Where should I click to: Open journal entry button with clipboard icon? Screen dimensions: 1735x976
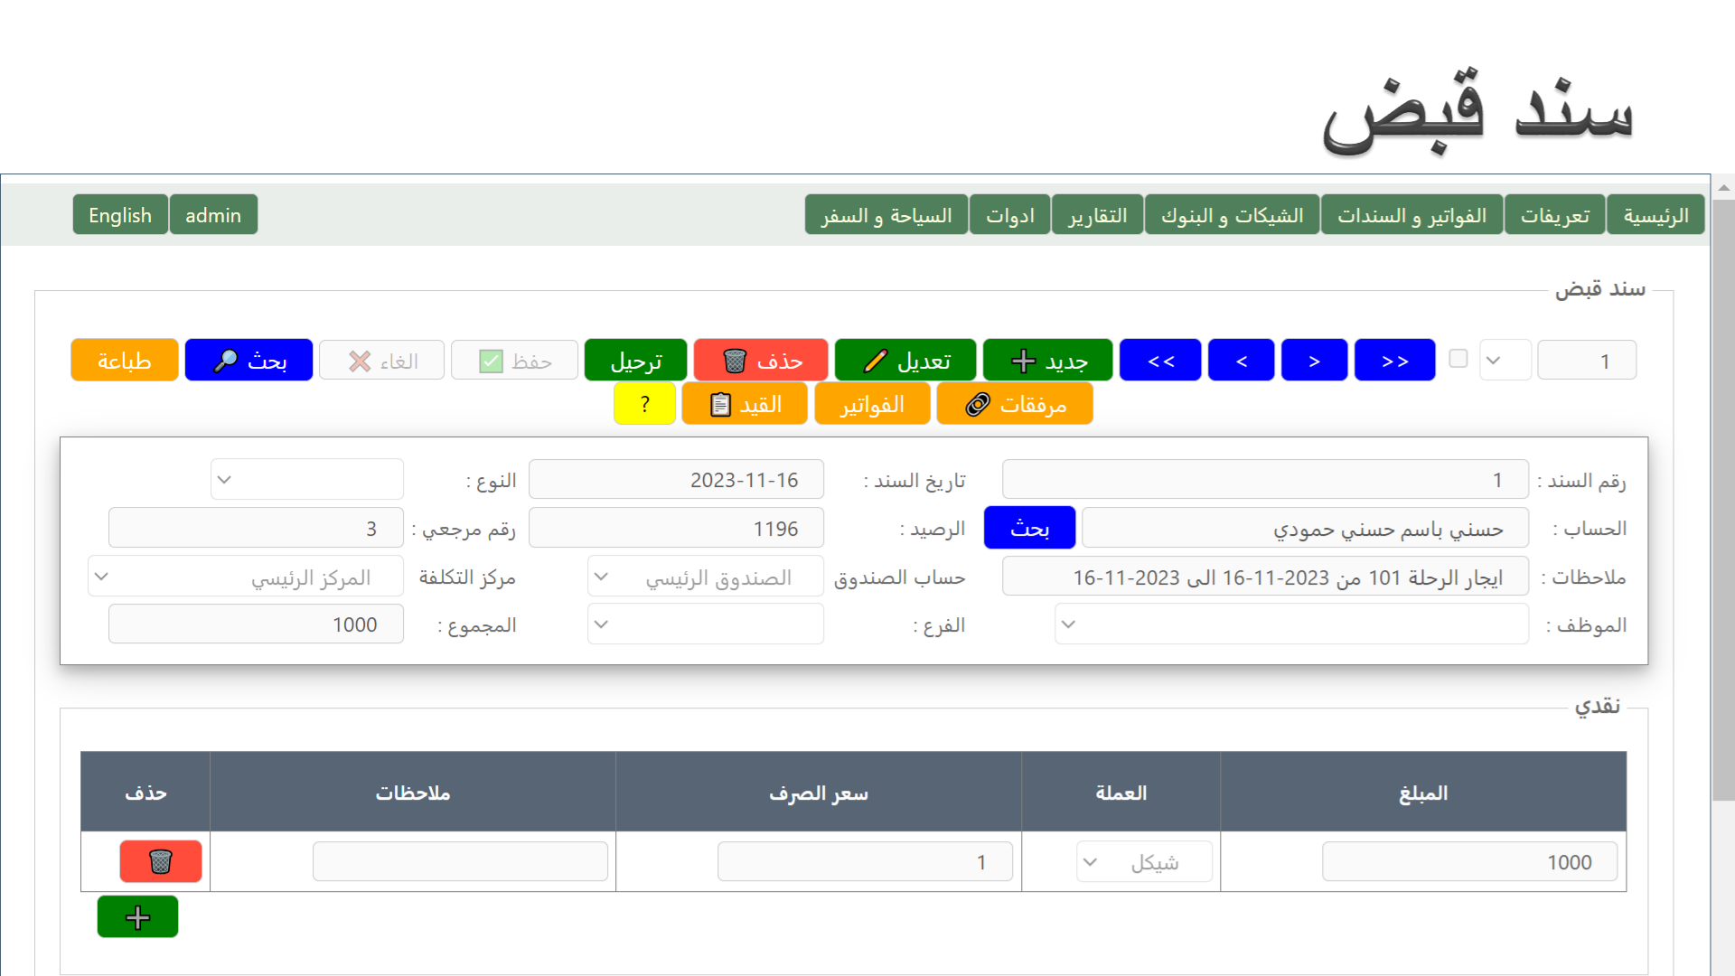(x=745, y=404)
